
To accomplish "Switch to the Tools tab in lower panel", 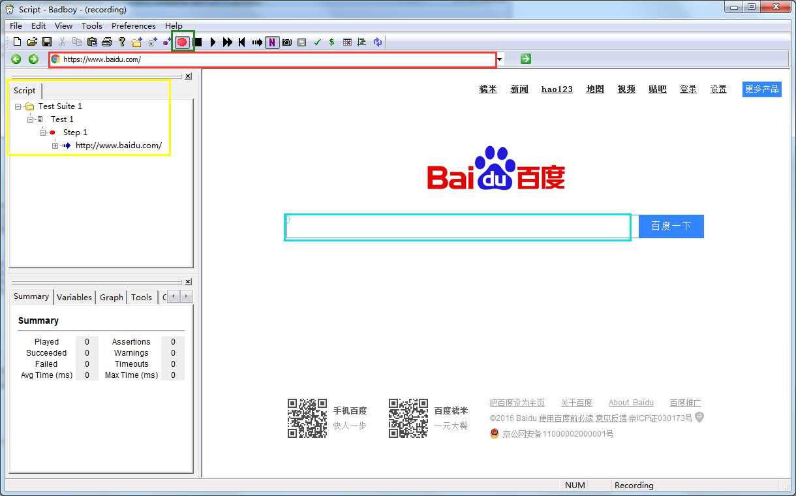I will coord(142,297).
